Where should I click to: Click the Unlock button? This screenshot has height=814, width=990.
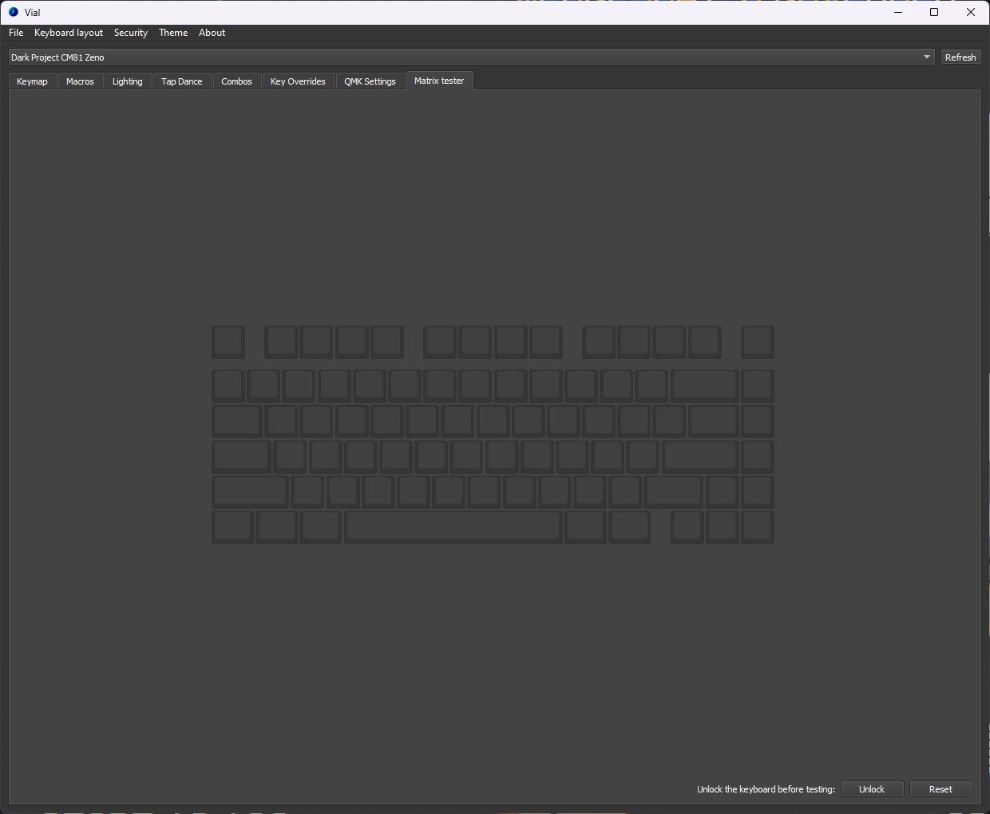[x=872, y=789]
